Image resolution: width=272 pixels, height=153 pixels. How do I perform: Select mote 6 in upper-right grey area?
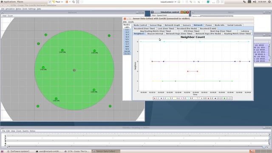coord(109,36)
